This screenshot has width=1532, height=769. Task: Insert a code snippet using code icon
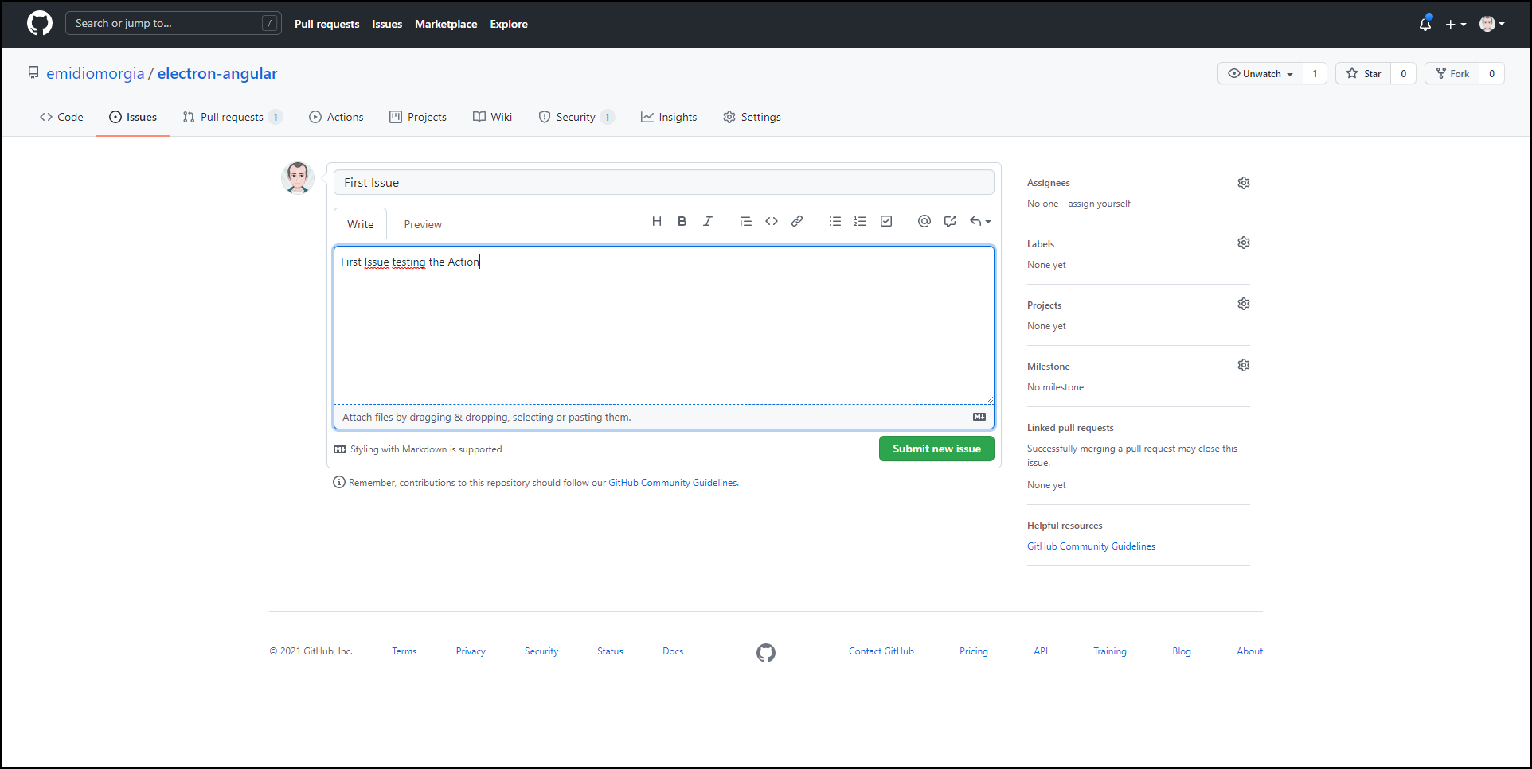772,222
